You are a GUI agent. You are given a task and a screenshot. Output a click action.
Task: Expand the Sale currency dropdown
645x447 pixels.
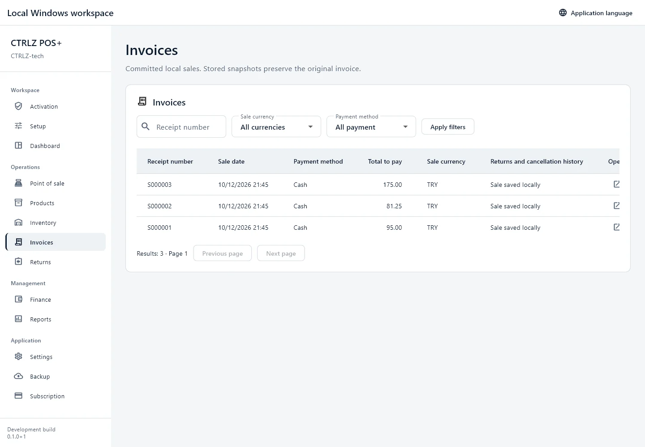click(x=276, y=127)
